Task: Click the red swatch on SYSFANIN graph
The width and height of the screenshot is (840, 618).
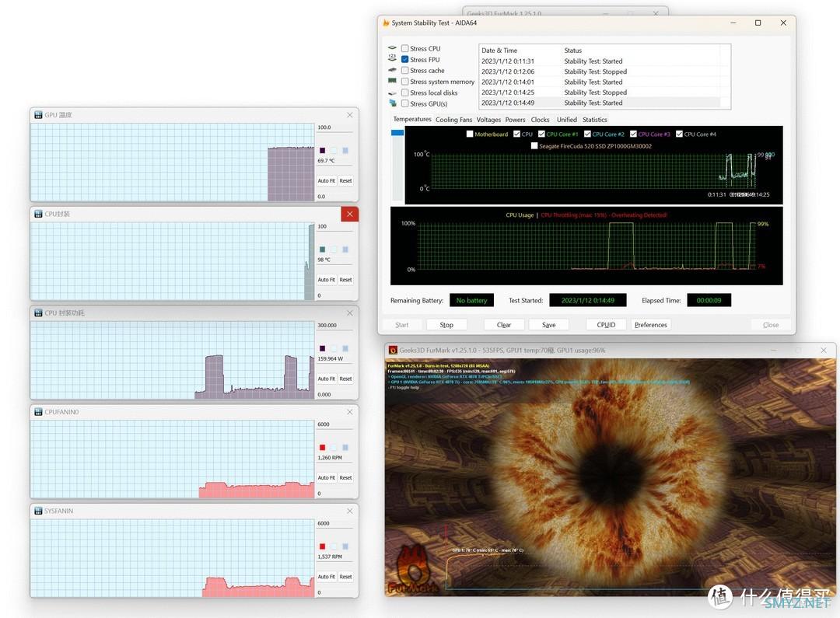Action: click(x=323, y=546)
